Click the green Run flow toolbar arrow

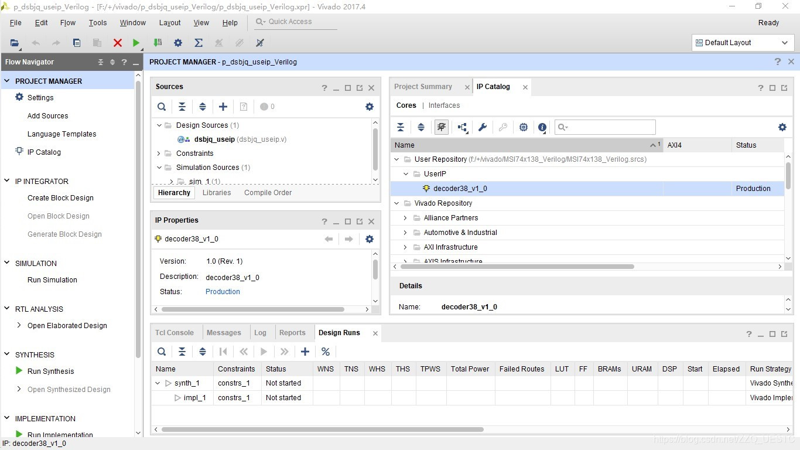[136, 43]
